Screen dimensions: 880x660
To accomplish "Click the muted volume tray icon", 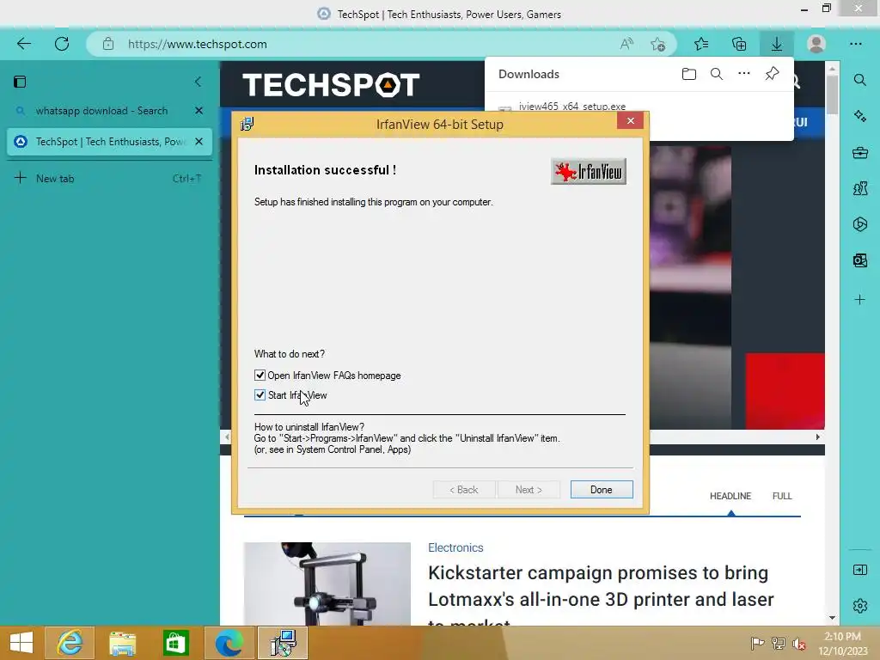I will 799,644.
